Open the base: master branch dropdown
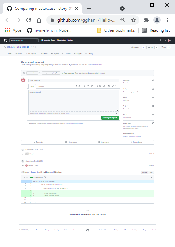 (x=32, y=73)
